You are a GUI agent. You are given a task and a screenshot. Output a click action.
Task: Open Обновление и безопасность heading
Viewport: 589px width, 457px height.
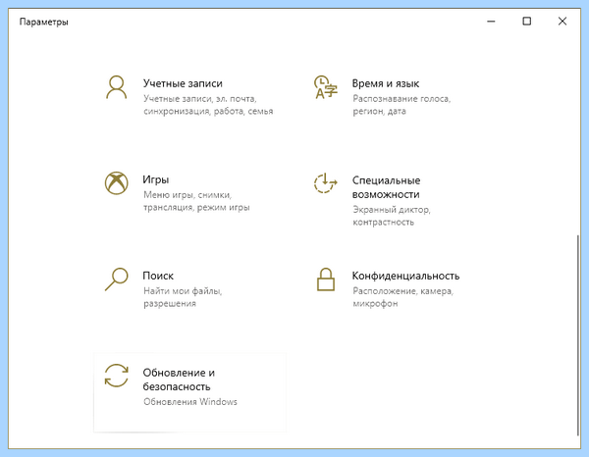[179, 380]
